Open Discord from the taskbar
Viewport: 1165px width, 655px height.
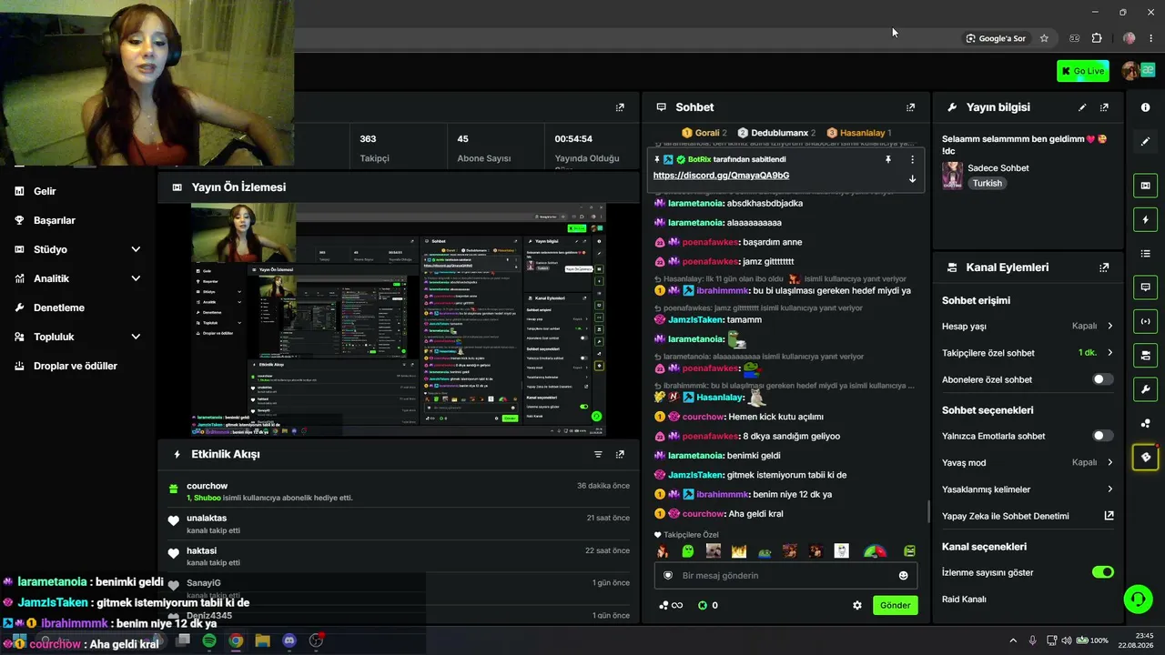pyautogui.click(x=289, y=640)
